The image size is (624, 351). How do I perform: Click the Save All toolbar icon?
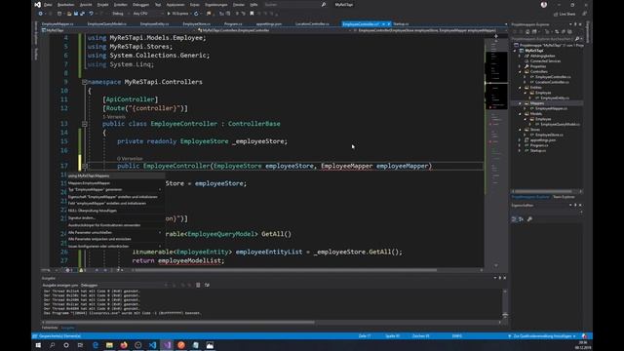click(x=82, y=14)
